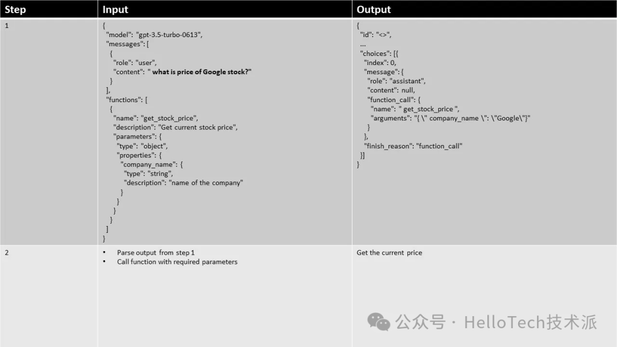This screenshot has height=347, width=617.
Task: Click the step number 1 cell
Action: coord(7,26)
